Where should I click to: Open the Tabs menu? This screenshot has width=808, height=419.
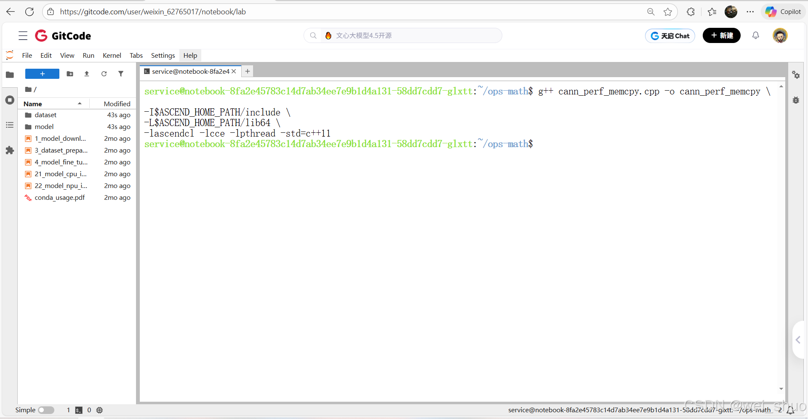coord(136,55)
